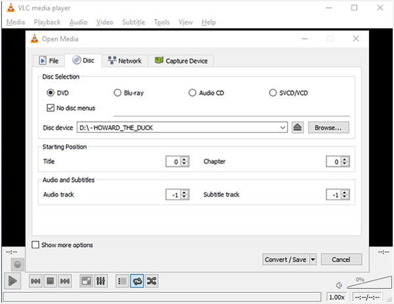This screenshot has height=304, width=394.
Task: Uncheck No disc menus checkbox
Action: (51, 107)
